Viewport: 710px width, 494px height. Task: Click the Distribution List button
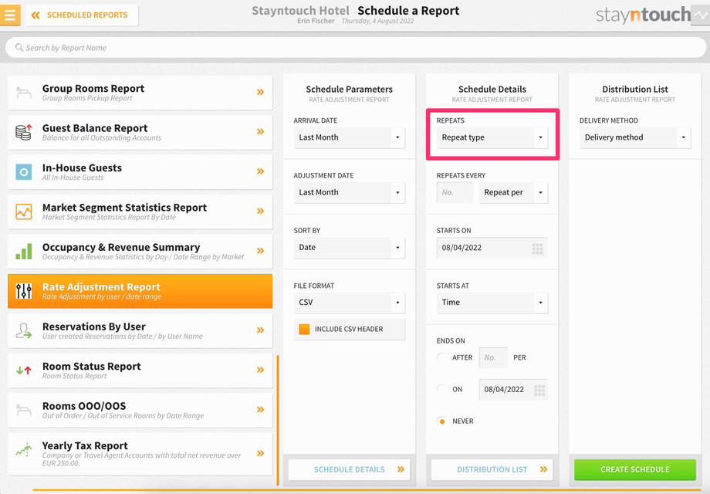click(492, 469)
